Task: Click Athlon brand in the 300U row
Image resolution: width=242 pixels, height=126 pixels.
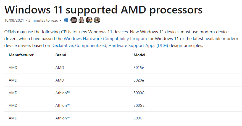Action: (62, 118)
